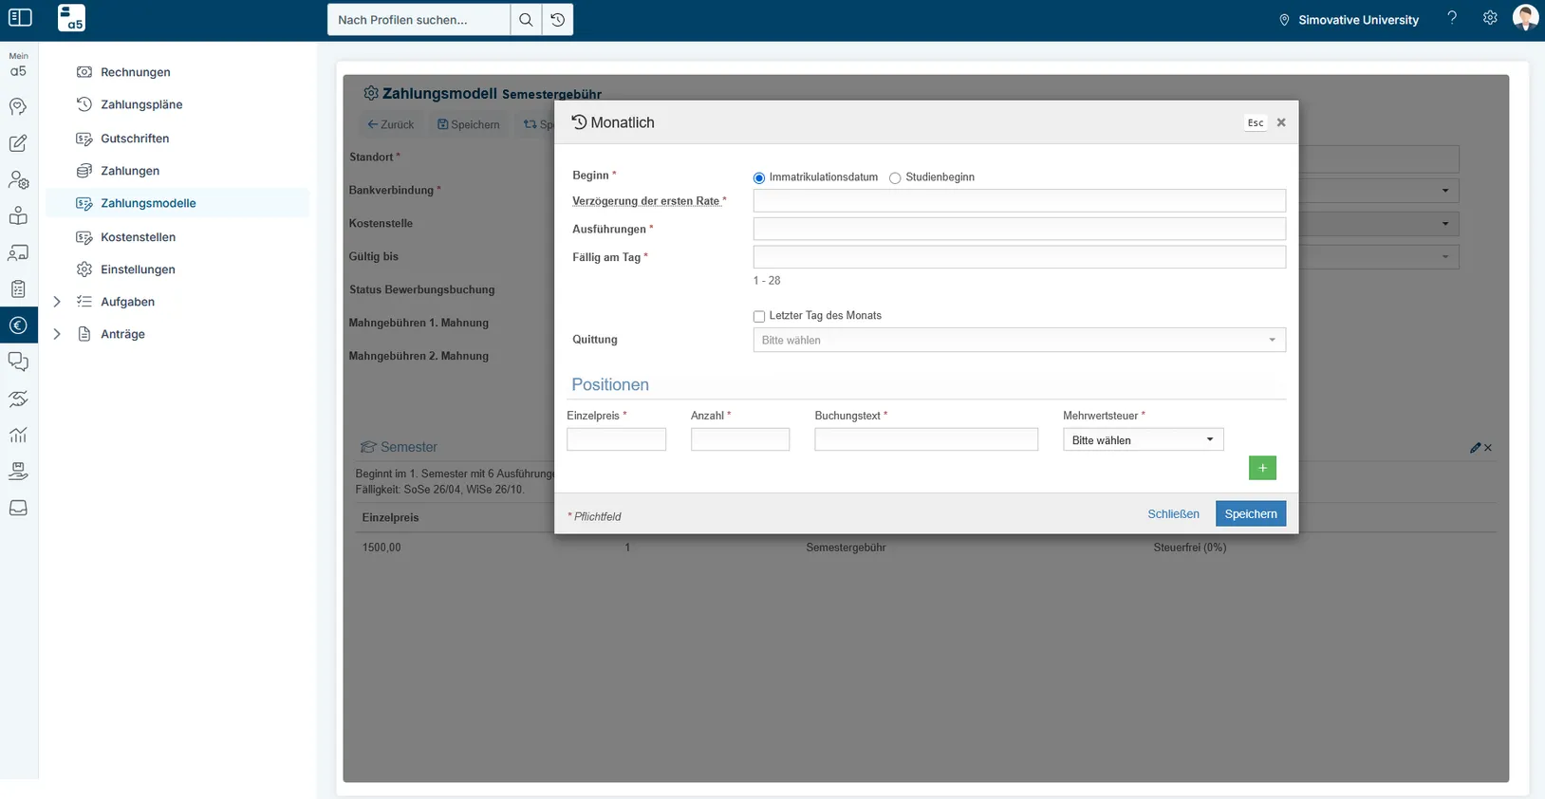This screenshot has height=799, width=1545.
Task: Open Kostenstelle dropdown arrow behind dialog
Action: (1445, 224)
